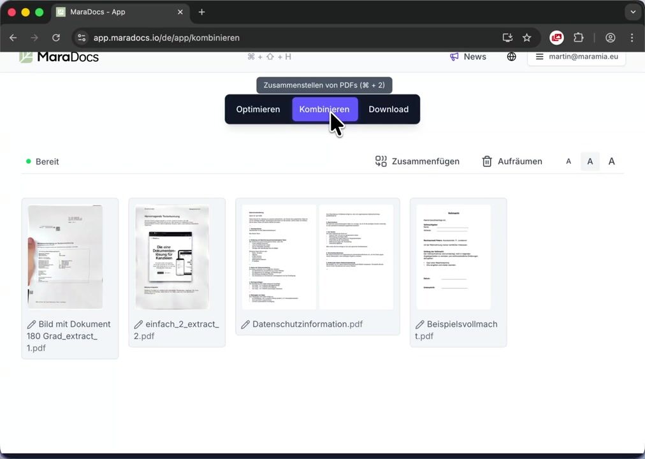Screen dimensions: 645x459
Task: Select the Datenschutzinformation.pdf thumbnail
Action: point(317,257)
